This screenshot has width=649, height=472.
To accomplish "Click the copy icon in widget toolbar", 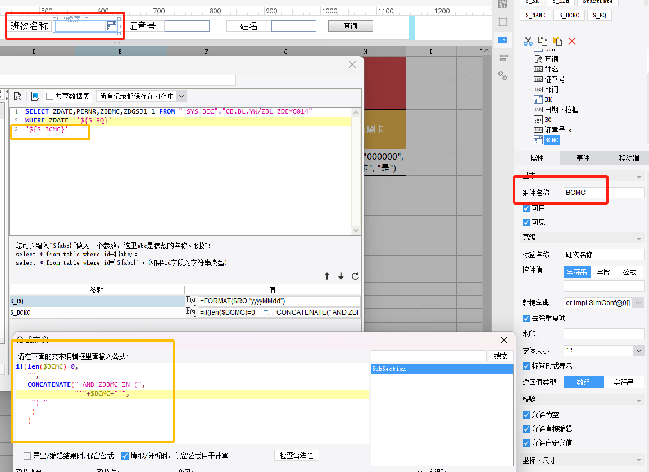I will 543,40.
